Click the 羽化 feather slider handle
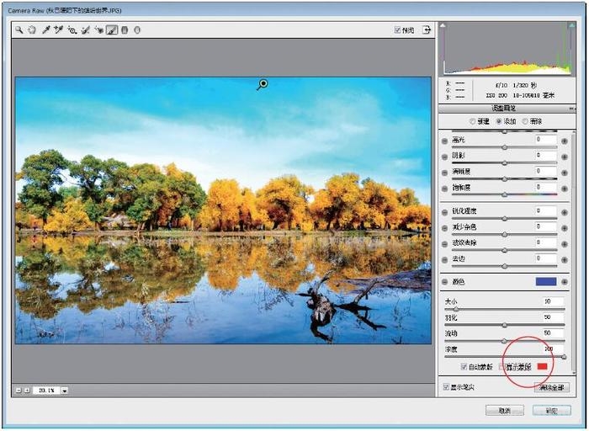Screen dimensions: 589x431 pyautogui.click(x=505, y=325)
